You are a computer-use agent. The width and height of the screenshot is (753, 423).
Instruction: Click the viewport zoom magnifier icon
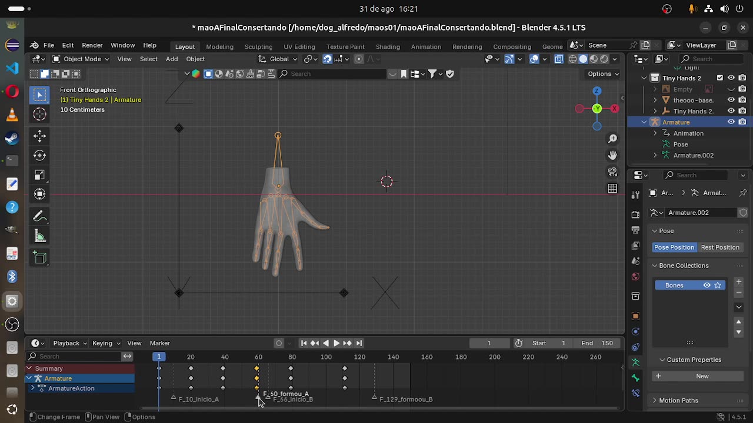click(612, 139)
